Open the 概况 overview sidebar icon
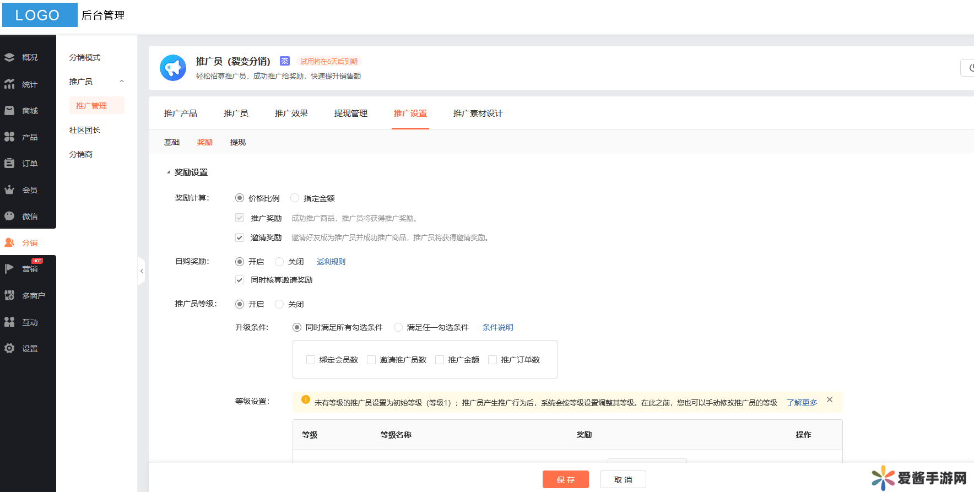This screenshot has width=974, height=492. coord(9,57)
